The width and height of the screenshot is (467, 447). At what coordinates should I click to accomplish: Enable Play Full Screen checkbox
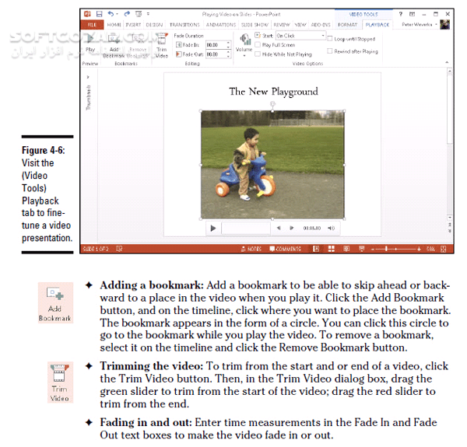pyautogui.click(x=258, y=45)
